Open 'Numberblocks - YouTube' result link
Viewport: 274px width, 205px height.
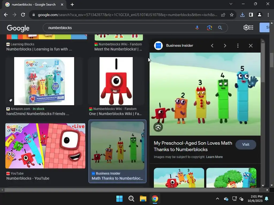point(28,178)
